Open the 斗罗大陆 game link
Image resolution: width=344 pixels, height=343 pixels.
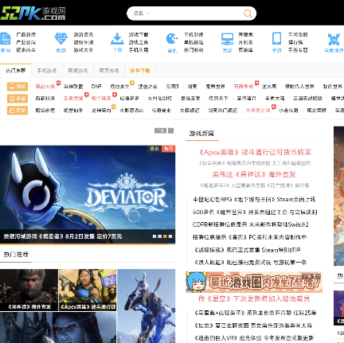coord(275,98)
